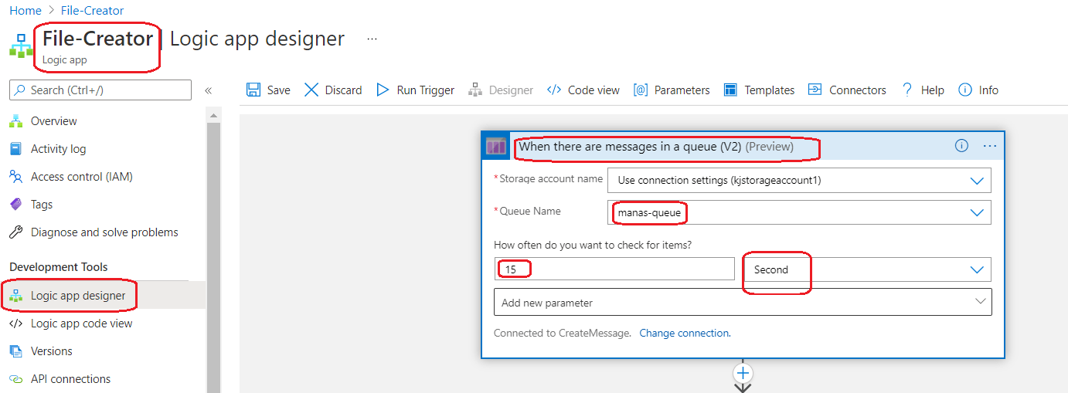Screen dimensions: 1068x393
Task: Click the Info circle icon in toolbar
Action: pos(964,90)
